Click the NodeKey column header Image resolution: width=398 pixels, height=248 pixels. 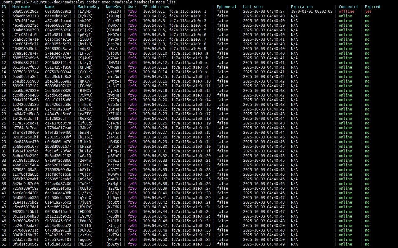click(x=113, y=7)
